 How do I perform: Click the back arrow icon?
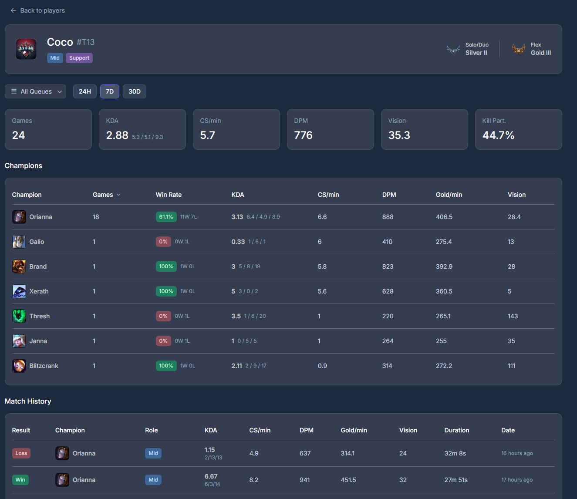(13, 10)
